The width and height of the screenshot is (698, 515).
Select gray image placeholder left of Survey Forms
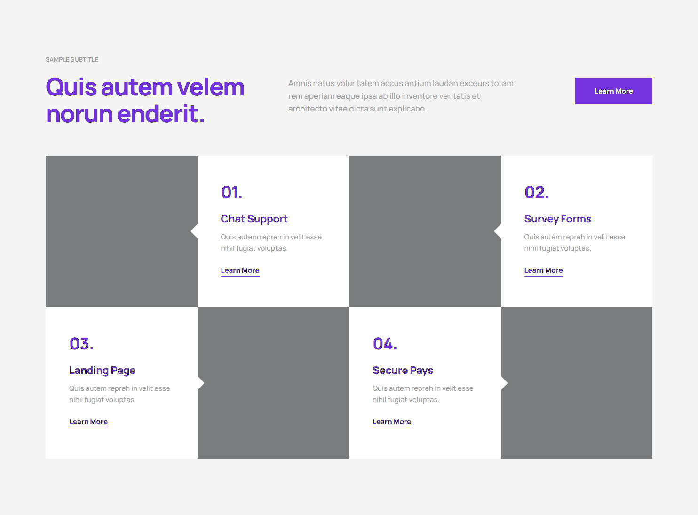click(x=425, y=231)
